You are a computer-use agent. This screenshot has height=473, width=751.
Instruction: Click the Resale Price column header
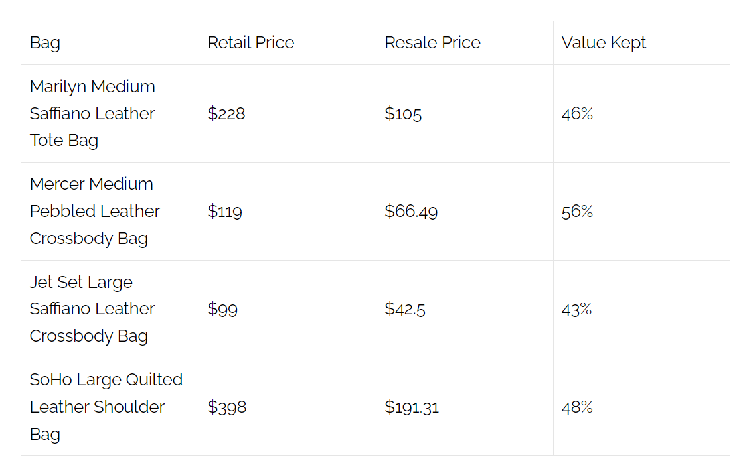tap(432, 43)
